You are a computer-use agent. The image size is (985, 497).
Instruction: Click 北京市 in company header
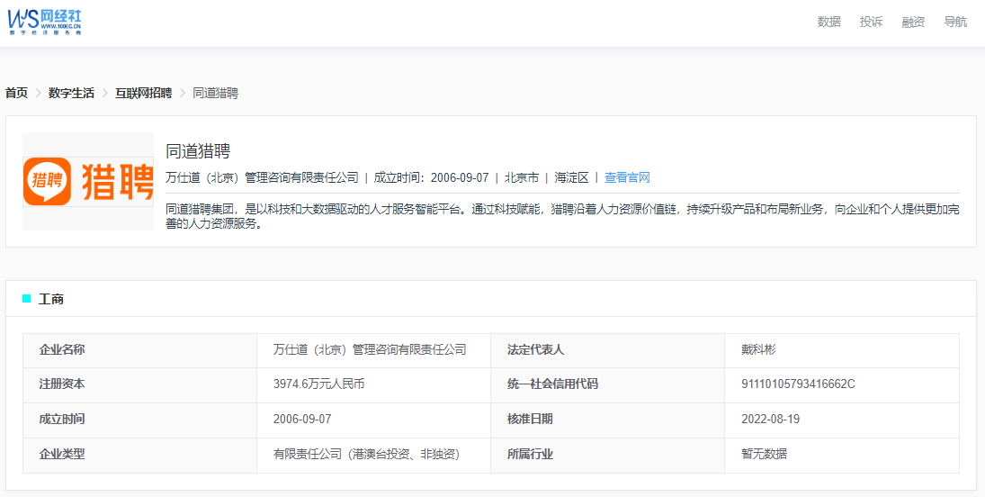(x=522, y=177)
